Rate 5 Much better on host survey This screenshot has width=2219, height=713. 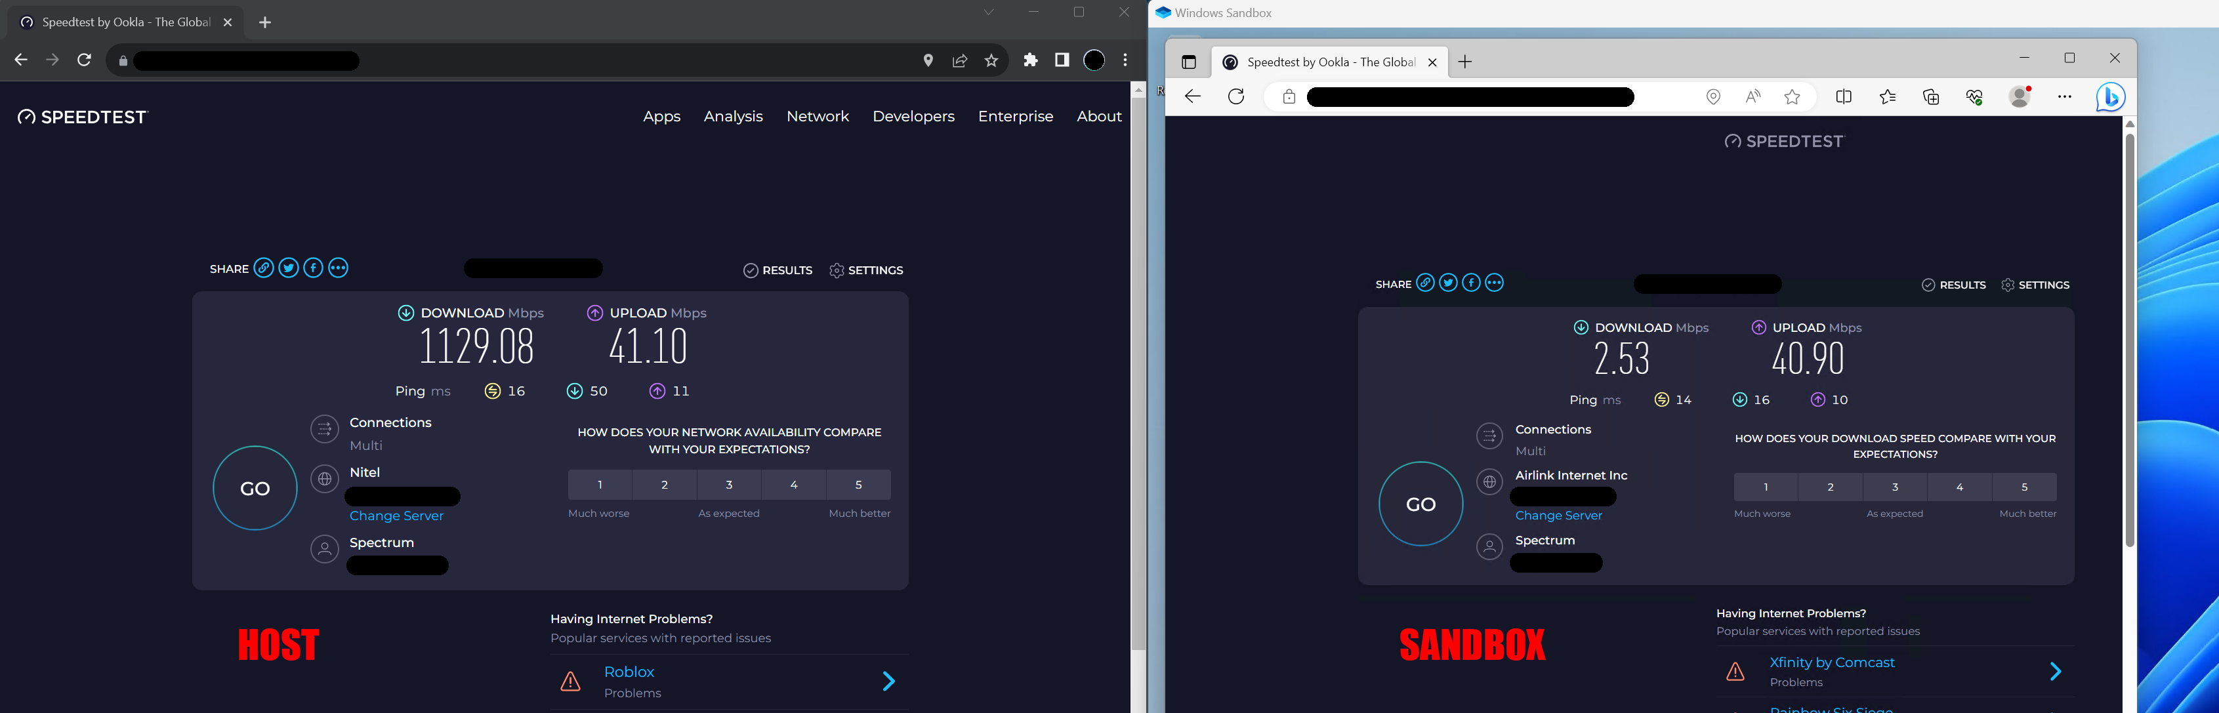click(859, 485)
